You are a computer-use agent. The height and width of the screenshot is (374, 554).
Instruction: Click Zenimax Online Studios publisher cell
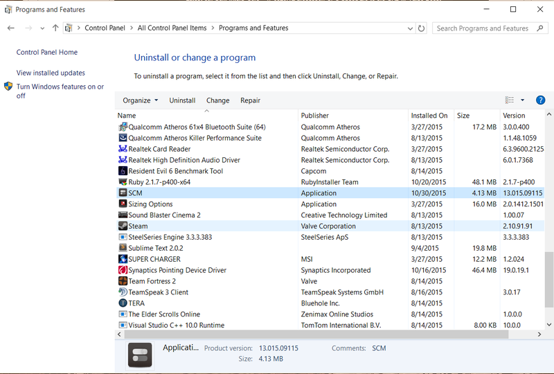337,314
